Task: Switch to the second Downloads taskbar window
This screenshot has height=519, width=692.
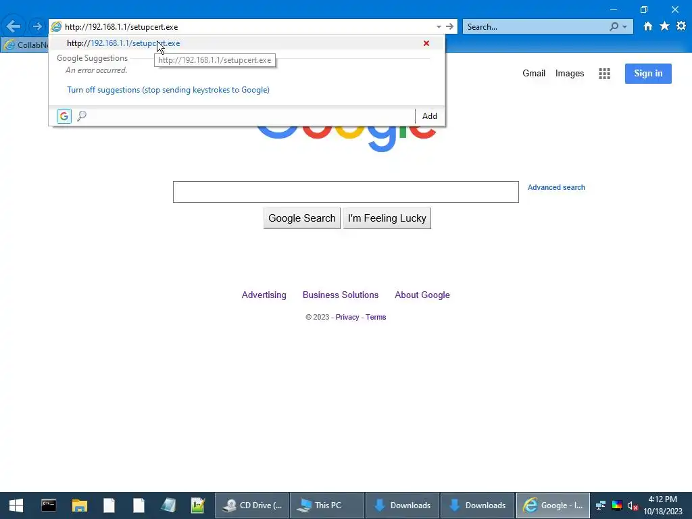Action: (478, 505)
